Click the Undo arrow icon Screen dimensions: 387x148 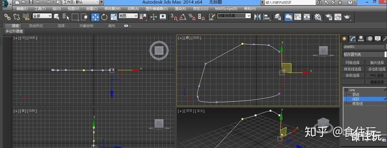click(x=38, y=2)
